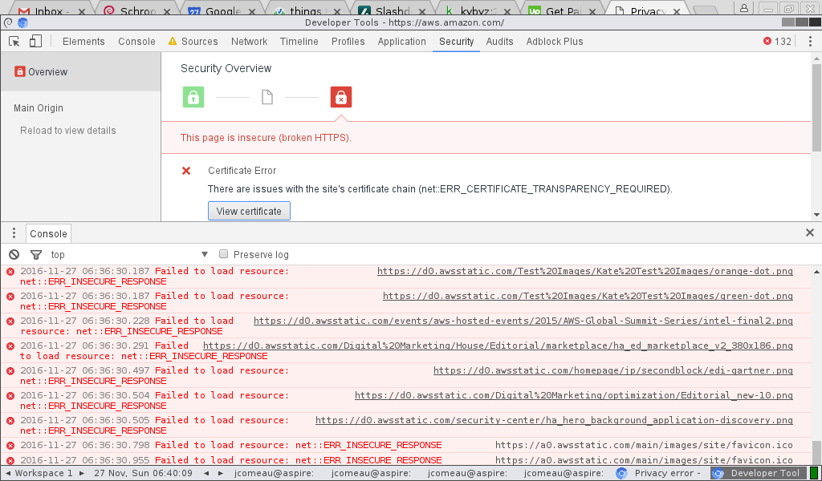Enable the Preserve log checkbox

(x=223, y=254)
